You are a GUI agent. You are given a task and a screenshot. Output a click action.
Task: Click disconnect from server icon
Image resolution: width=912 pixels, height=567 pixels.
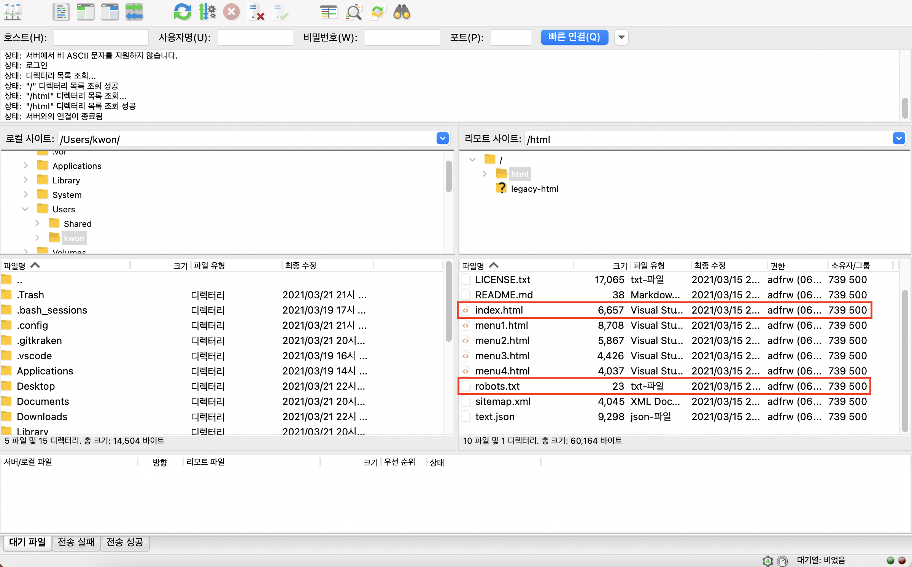tap(256, 12)
